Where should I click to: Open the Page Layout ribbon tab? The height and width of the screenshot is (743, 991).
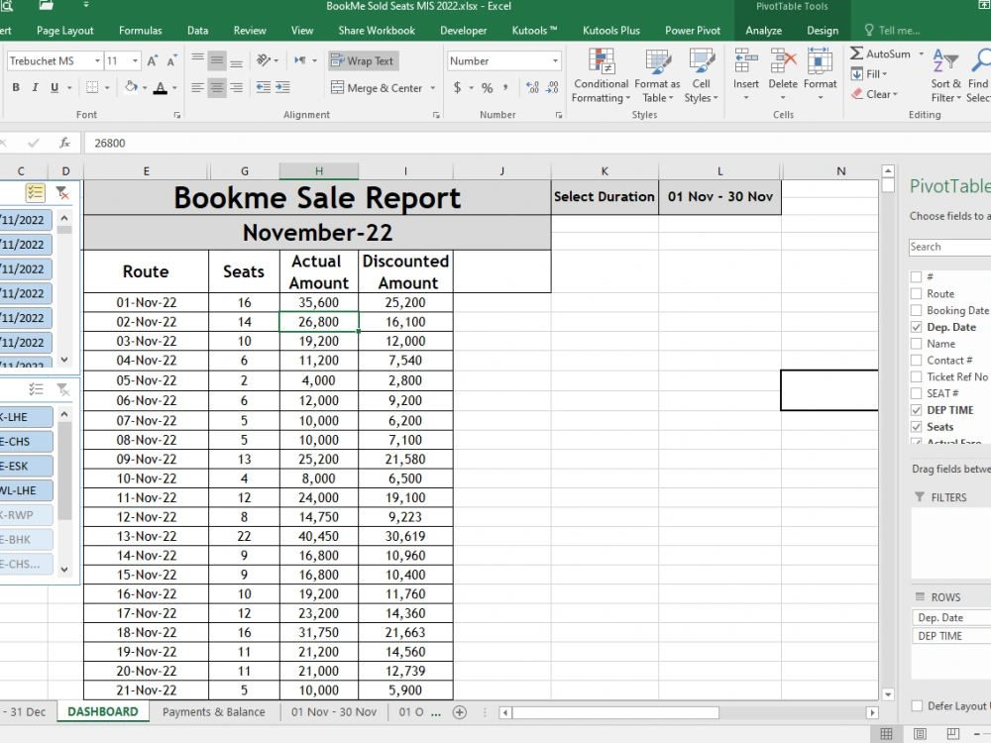(x=65, y=31)
